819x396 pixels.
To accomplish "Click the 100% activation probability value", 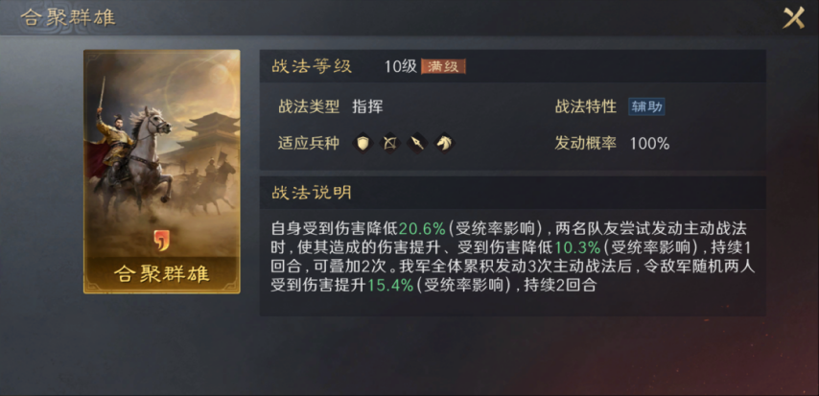I will [x=650, y=144].
